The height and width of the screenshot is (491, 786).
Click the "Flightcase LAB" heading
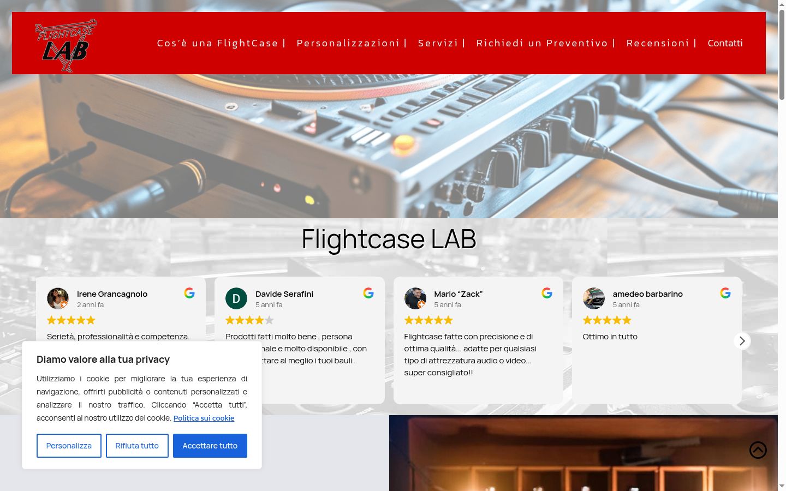(x=389, y=239)
